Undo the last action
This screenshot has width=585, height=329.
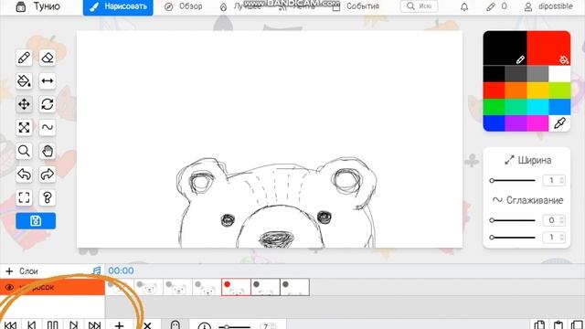pos(24,175)
